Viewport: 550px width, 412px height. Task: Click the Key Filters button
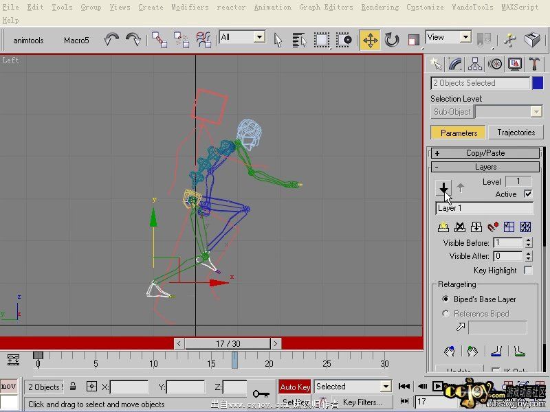[x=362, y=402]
